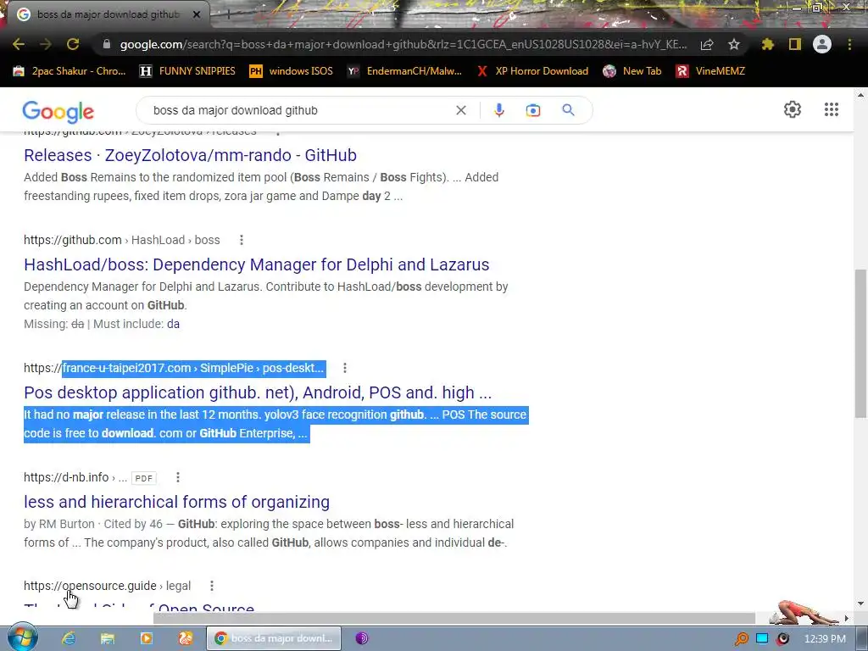
Task: Open Chrome three-dot menu
Action: (849, 44)
